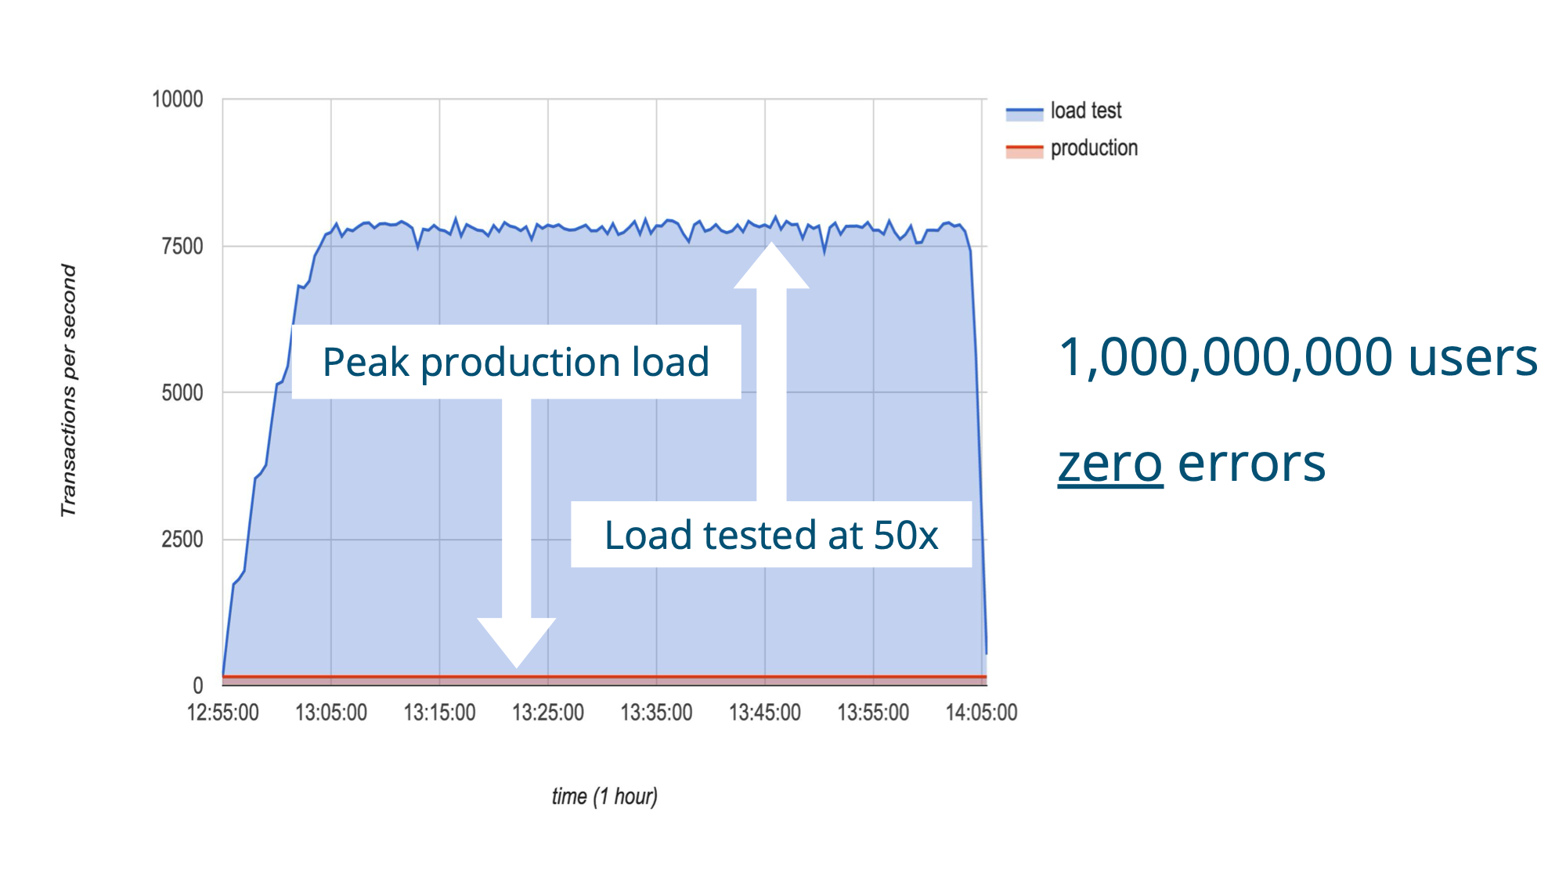The width and height of the screenshot is (1566, 881).
Task: Click the 13:25:00 time axis label
Action: point(548,713)
